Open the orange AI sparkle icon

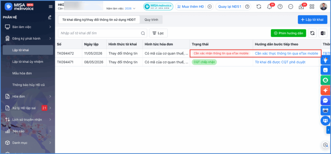point(325,90)
